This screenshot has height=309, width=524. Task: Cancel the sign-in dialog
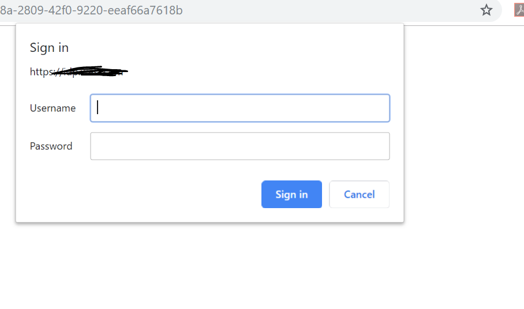pyautogui.click(x=359, y=194)
